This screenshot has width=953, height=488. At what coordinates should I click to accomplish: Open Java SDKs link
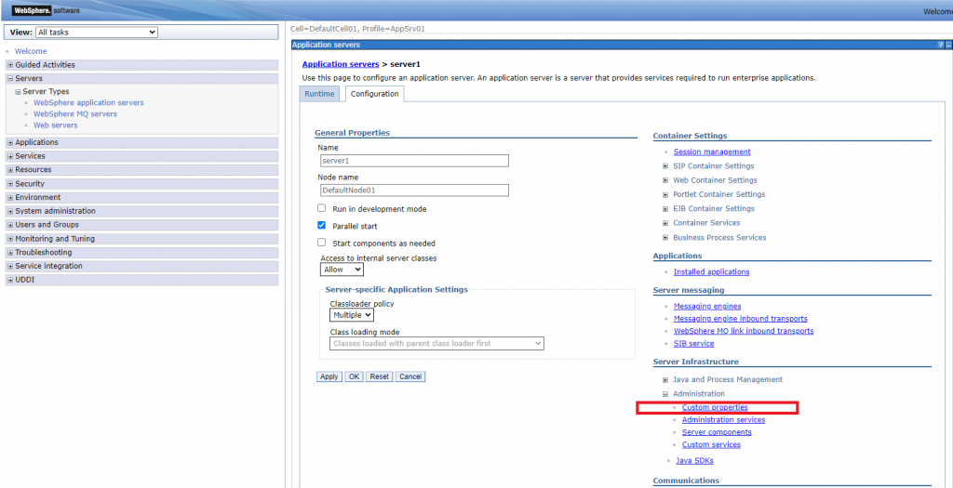[x=694, y=461]
